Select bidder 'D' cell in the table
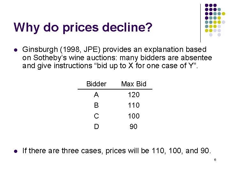Screen dimensions: 230x172 96,126
